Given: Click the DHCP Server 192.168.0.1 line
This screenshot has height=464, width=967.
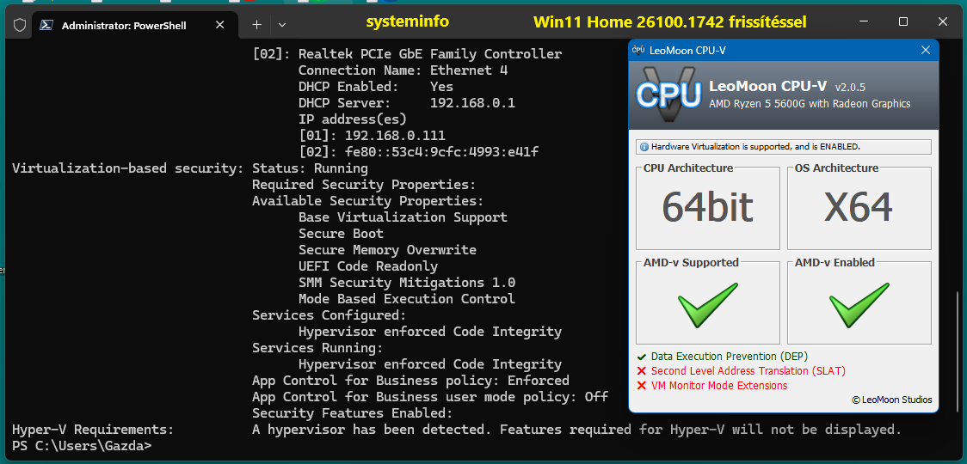Looking at the screenshot, I should click(406, 103).
